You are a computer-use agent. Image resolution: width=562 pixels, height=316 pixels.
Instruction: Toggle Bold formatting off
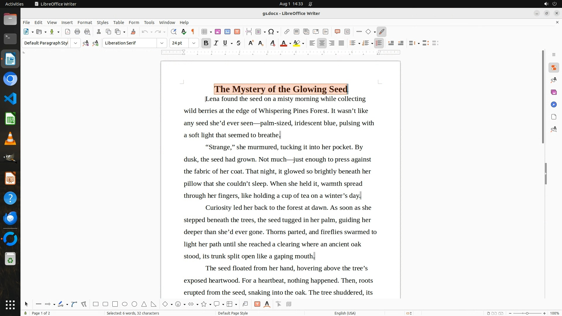(206, 43)
